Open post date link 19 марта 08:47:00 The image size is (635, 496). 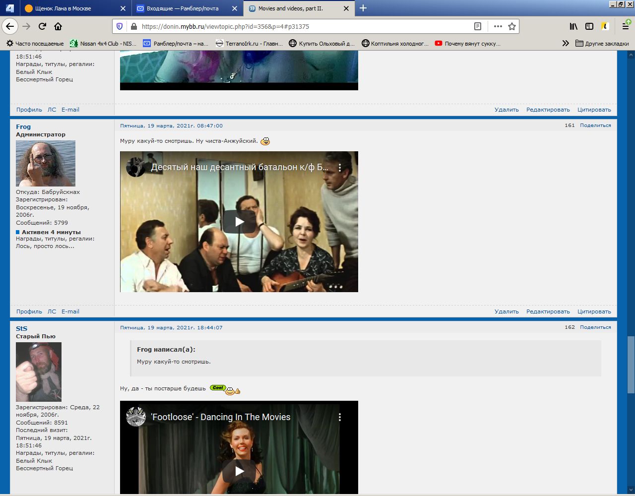pyautogui.click(x=171, y=126)
